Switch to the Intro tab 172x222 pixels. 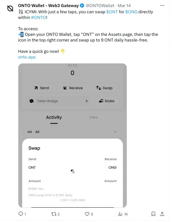[x=94, y=117]
